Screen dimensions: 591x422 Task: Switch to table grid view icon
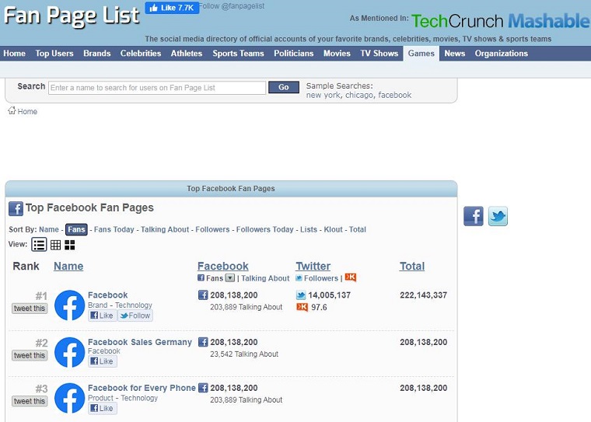pyautogui.click(x=55, y=245)
